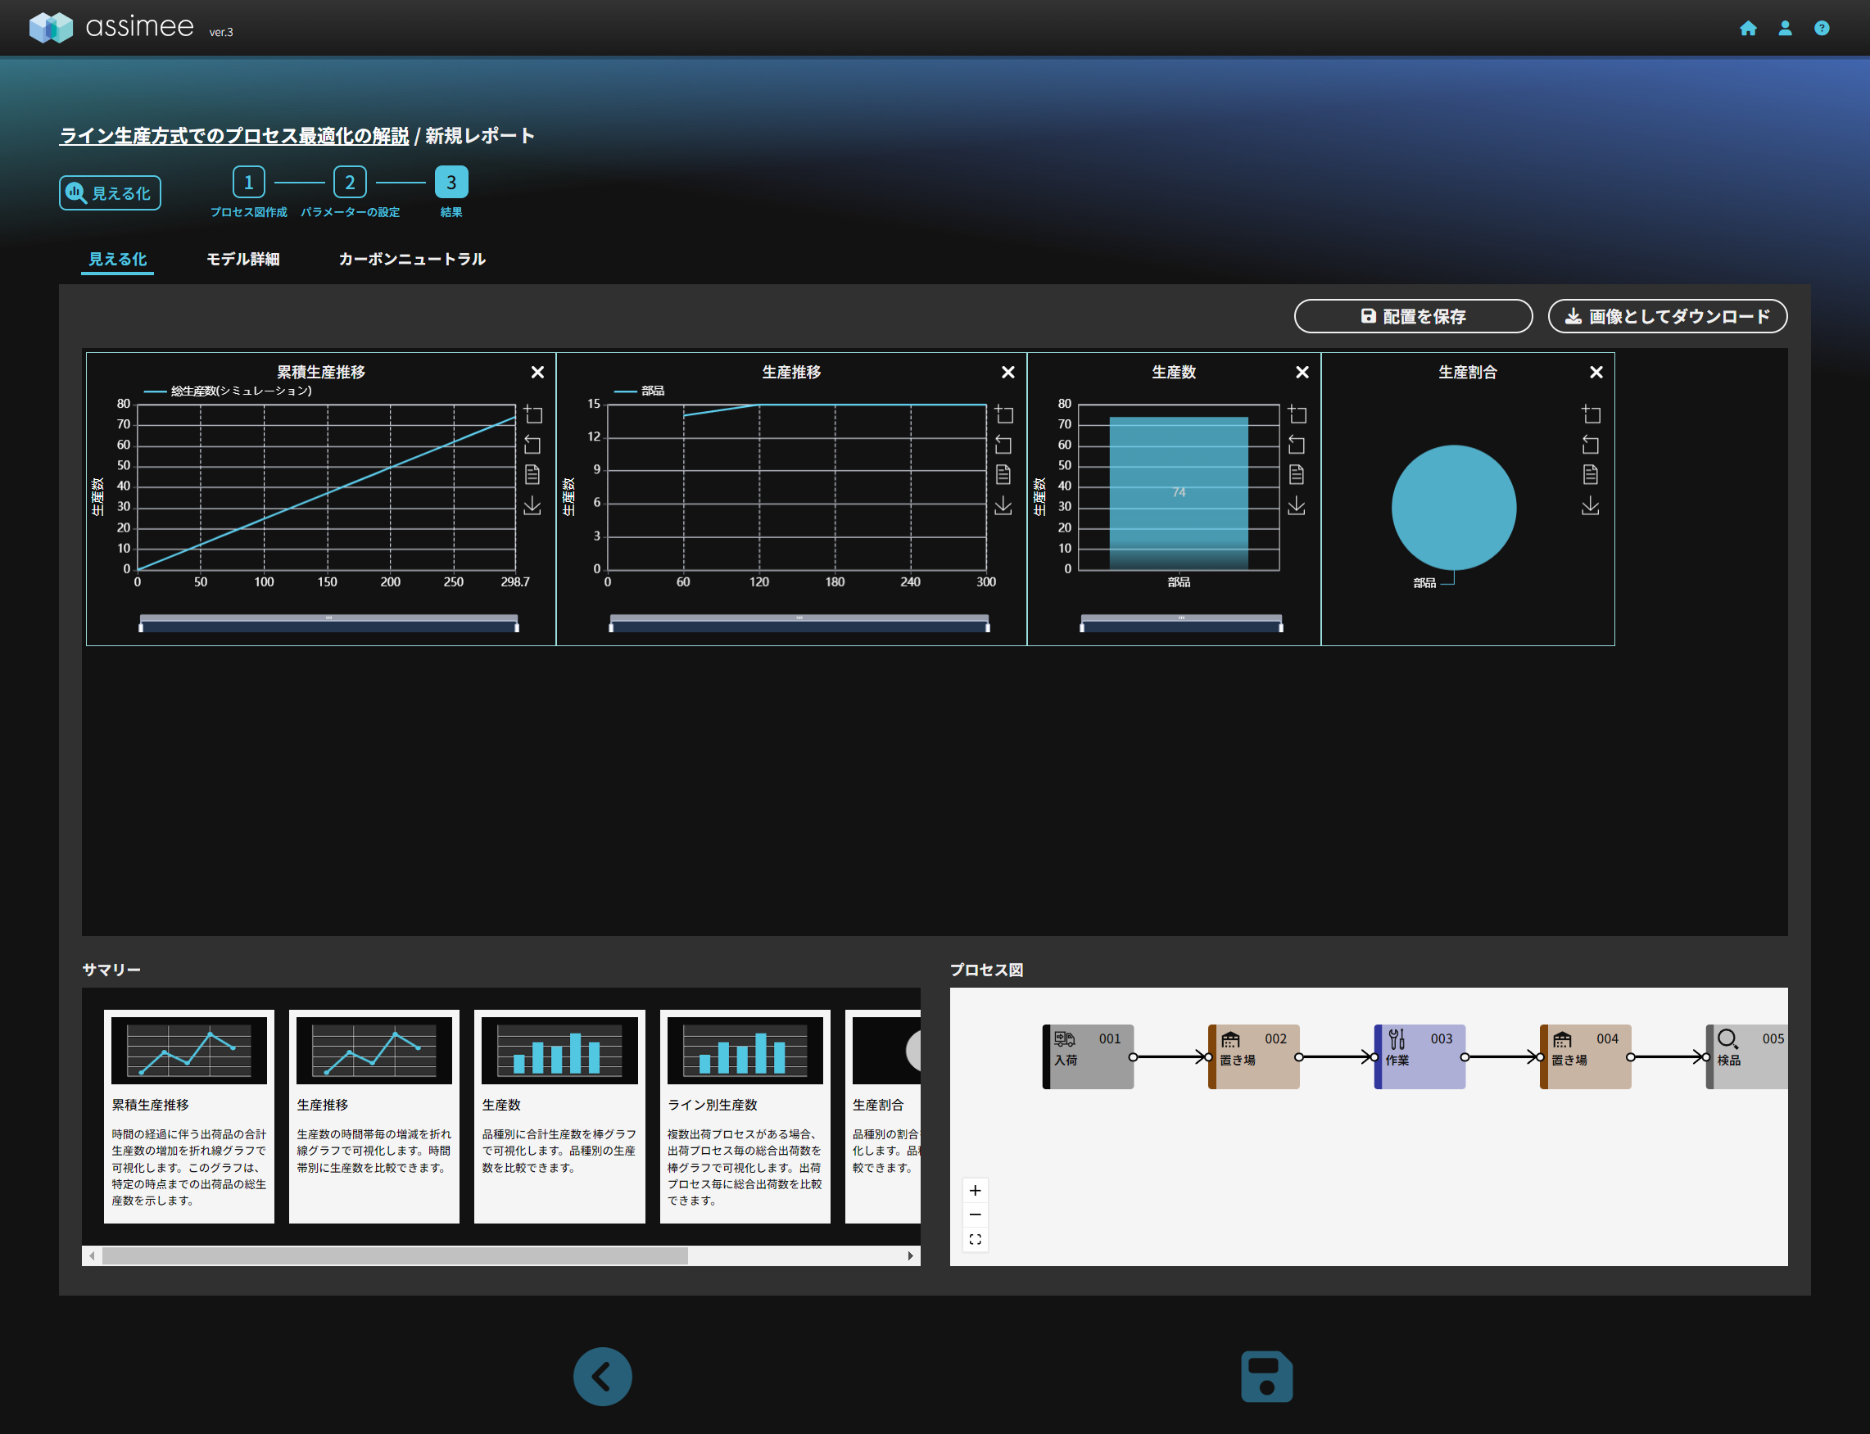Click the 累積生産推移 chart zoom slider
Viewport: 1870px width, 1434px height.
click(328, 624)
